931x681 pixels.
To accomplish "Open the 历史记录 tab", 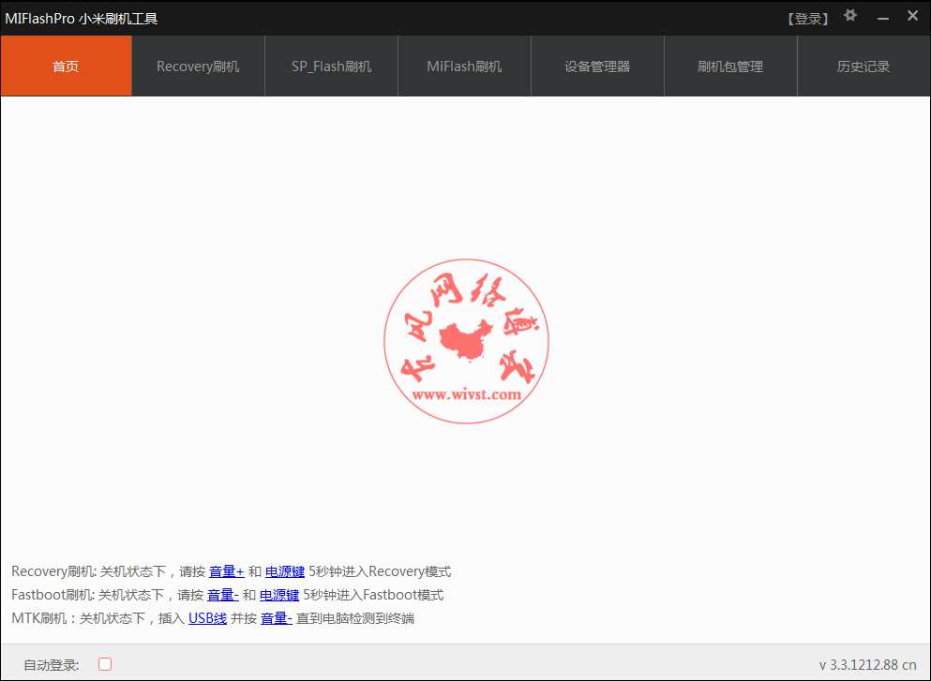I will pos(863,66).
